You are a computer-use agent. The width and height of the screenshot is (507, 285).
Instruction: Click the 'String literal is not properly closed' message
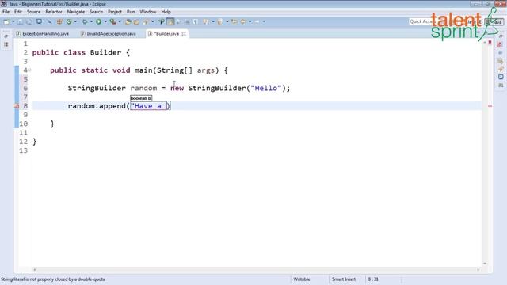53,279
